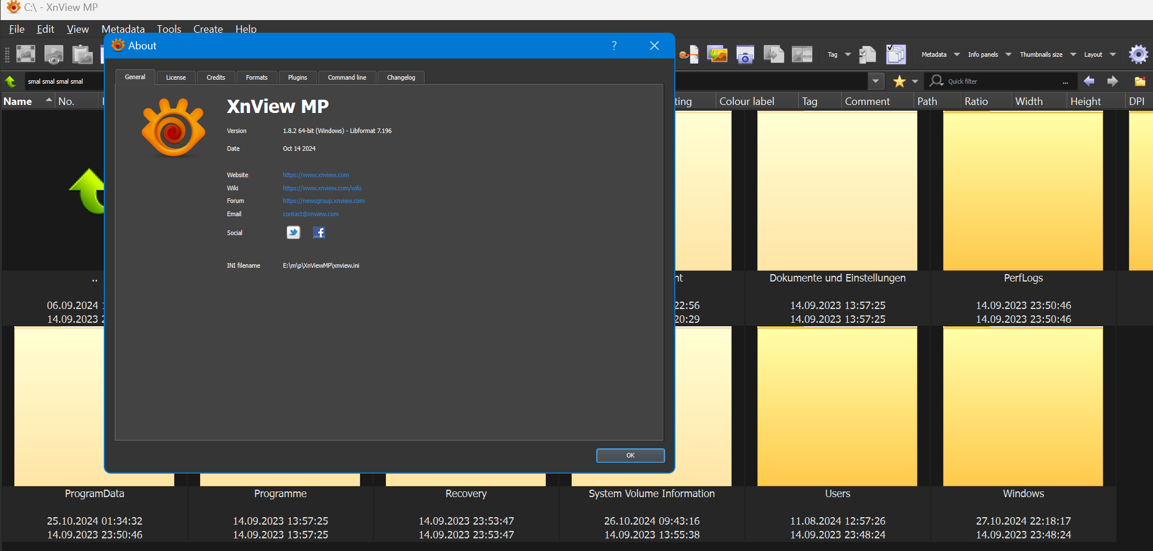Click the Comment column header
Screen dimensions: 1153x551
pyautogui.click(x=877, y=101)
